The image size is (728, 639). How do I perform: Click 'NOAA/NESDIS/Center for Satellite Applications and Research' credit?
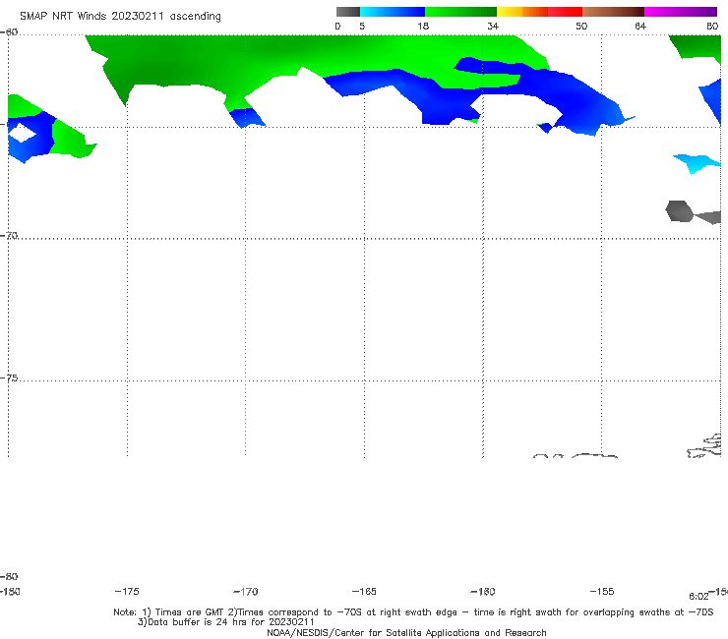[406, 632]
